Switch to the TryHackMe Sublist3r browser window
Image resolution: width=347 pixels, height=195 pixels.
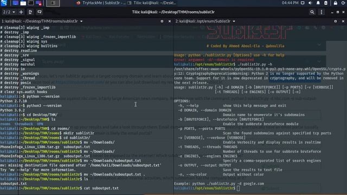101,3
